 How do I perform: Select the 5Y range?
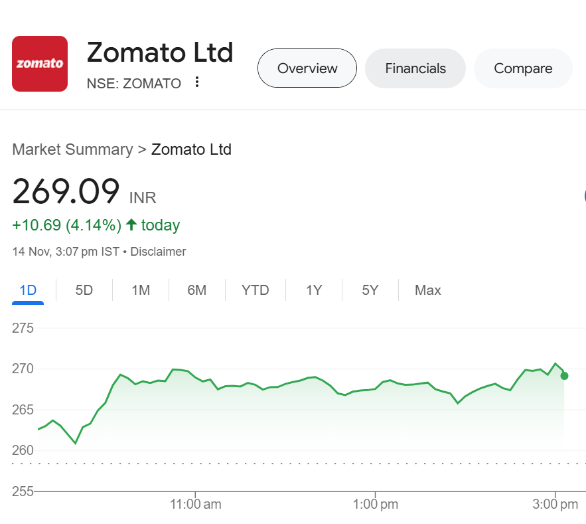(x=370, y=290)
